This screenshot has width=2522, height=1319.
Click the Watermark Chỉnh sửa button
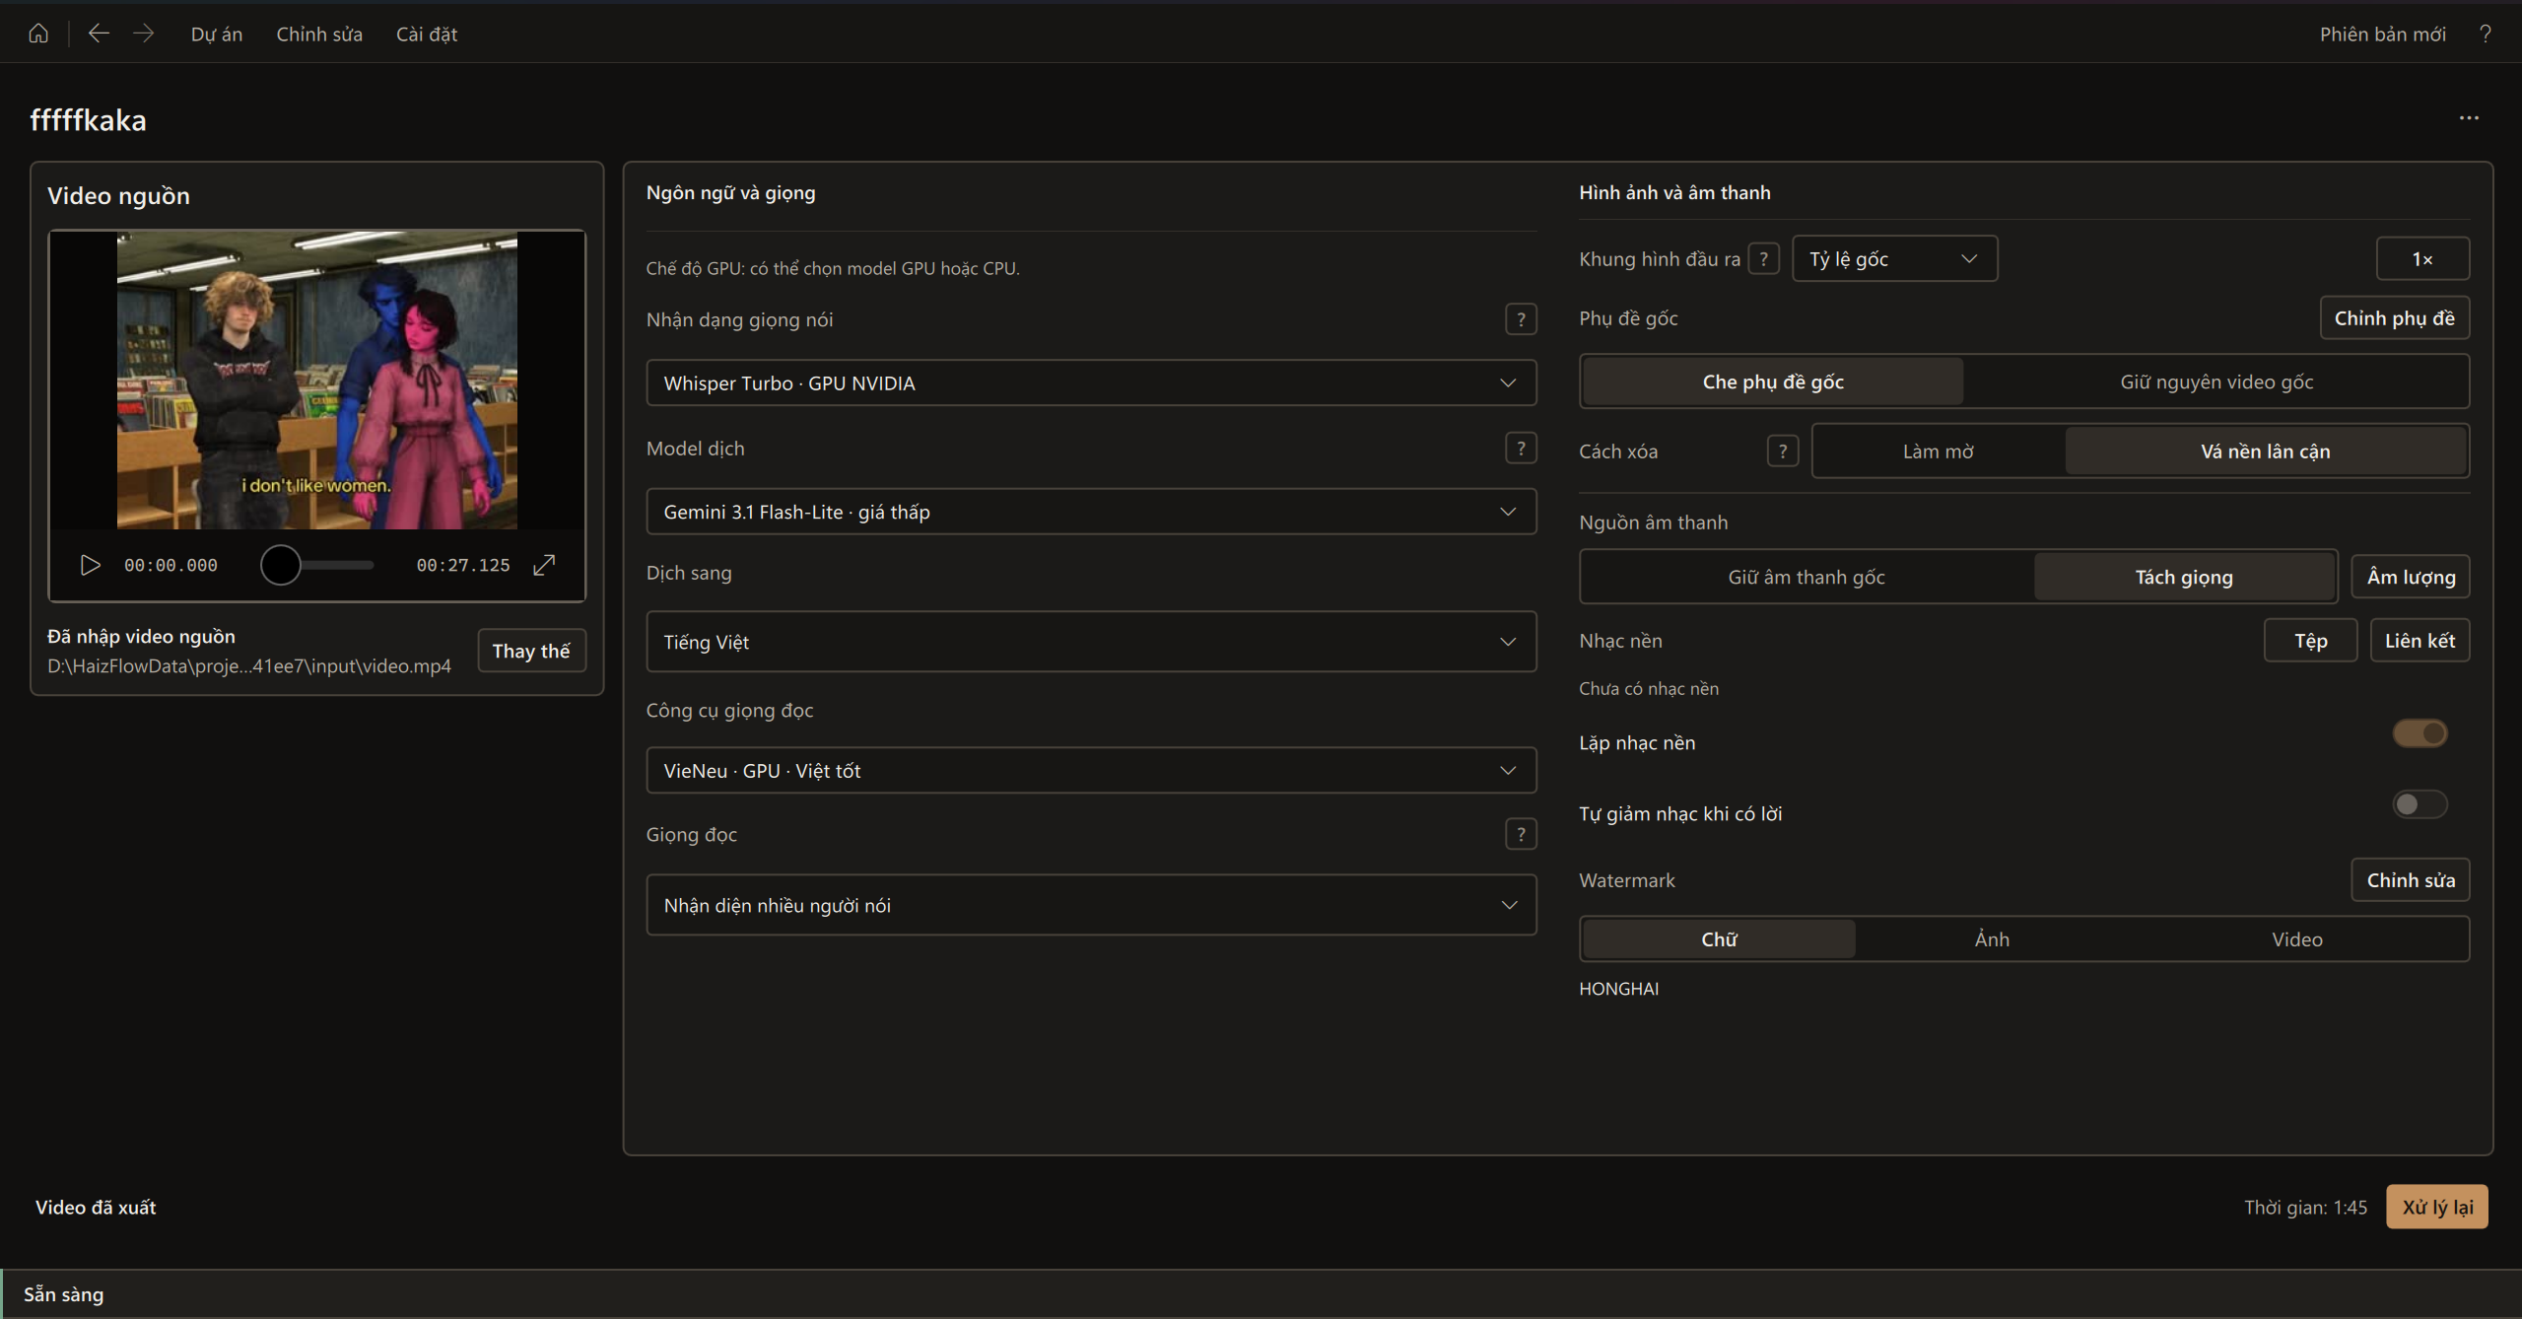coord(2411,880)
